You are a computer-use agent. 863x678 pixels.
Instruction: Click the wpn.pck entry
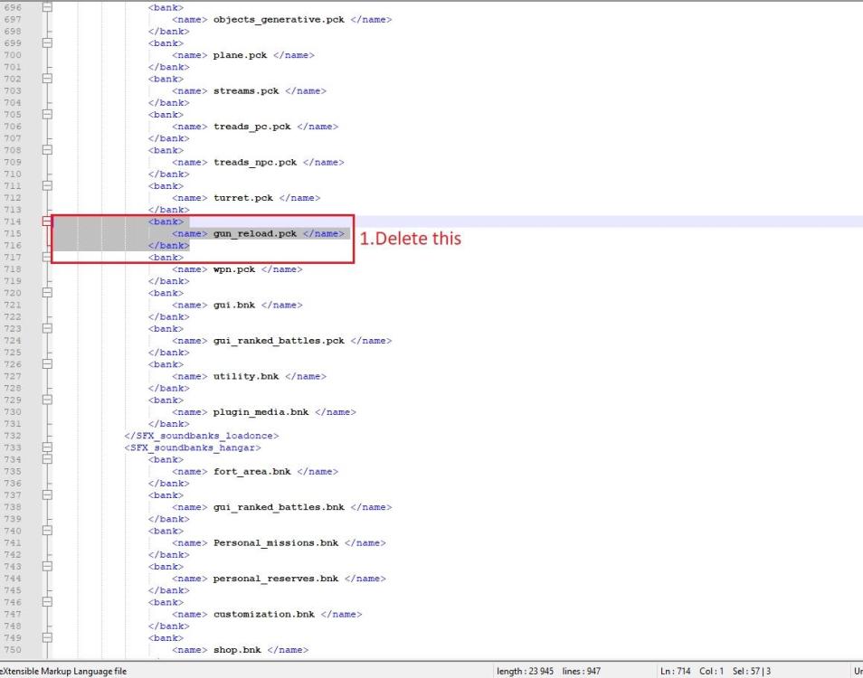[x=234, y=269]
